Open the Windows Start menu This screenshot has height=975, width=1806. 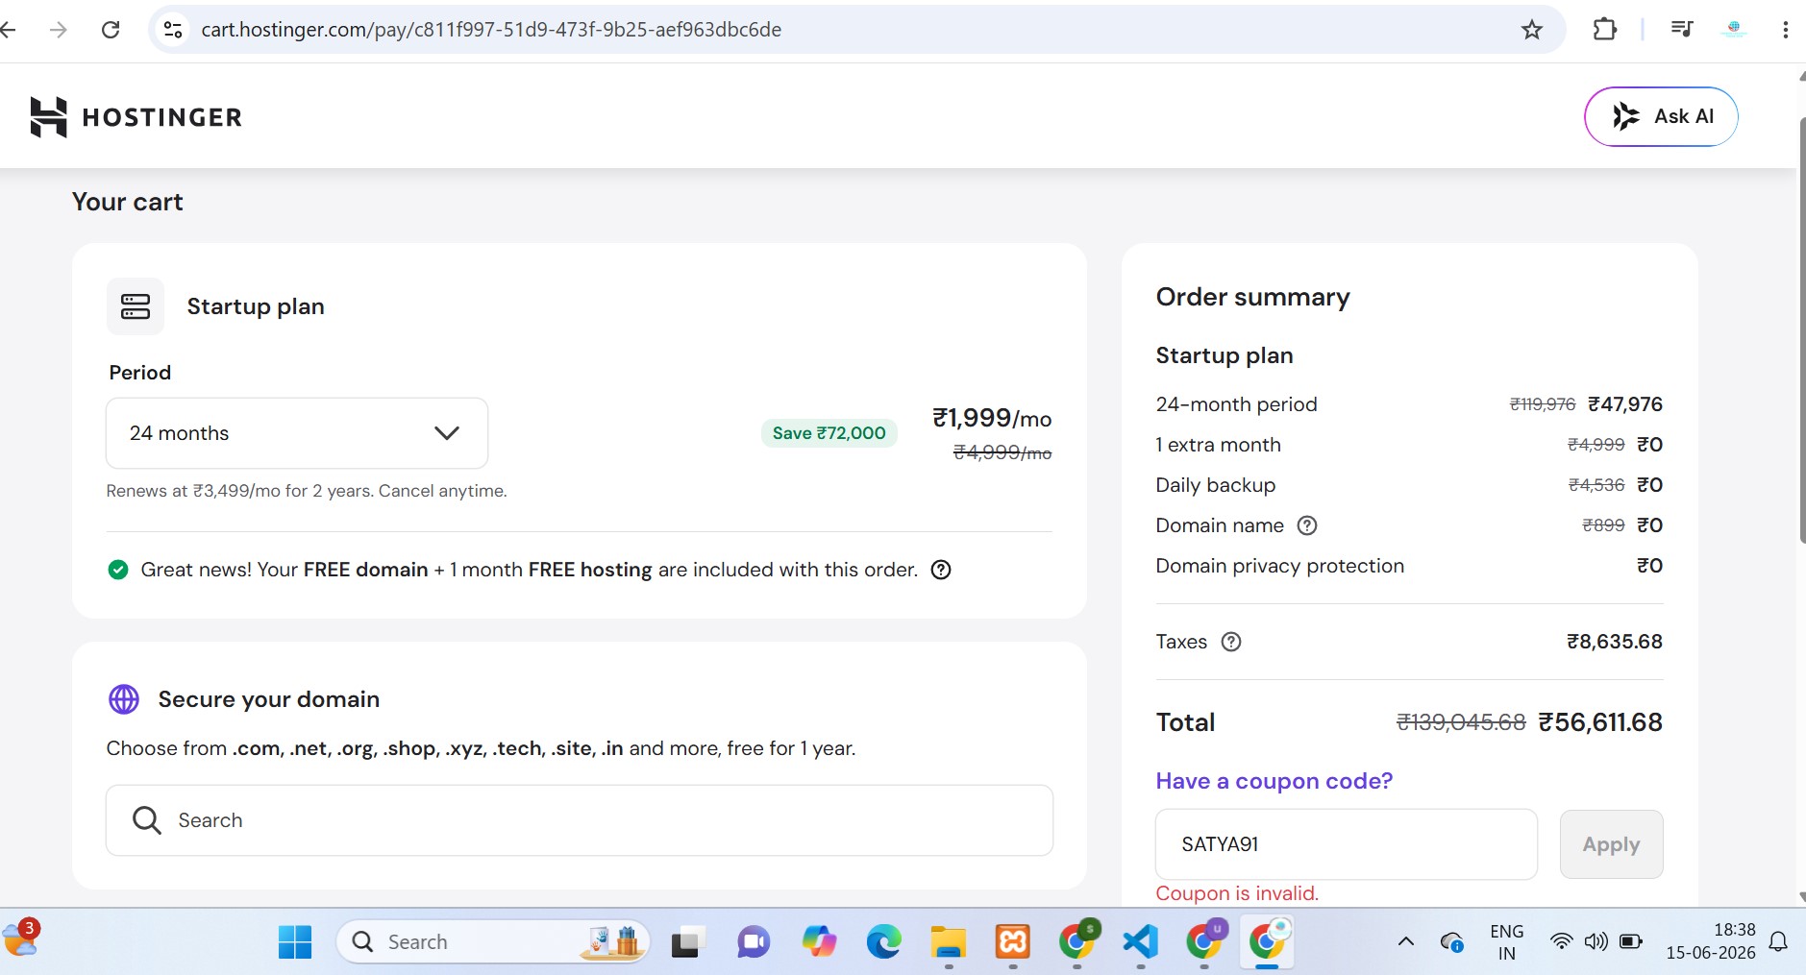click(295, 942)
